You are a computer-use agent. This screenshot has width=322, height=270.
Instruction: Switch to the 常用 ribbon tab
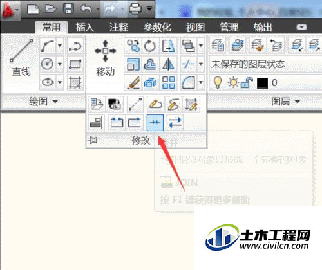pyautogui.click(x=52, y=28)
